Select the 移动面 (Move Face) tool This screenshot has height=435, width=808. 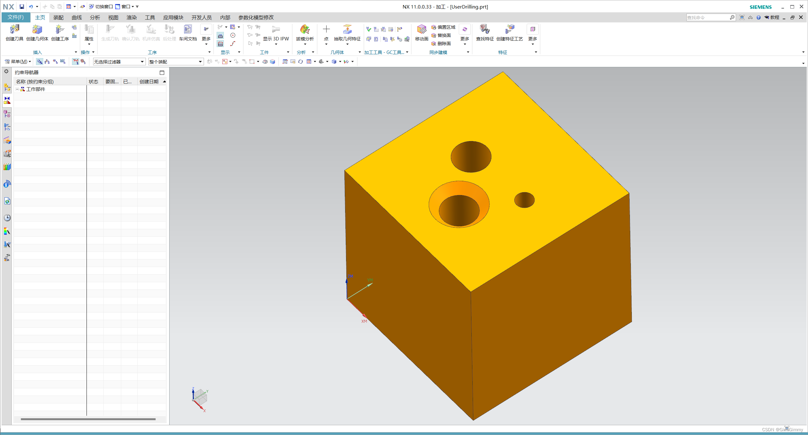[421, 30]
